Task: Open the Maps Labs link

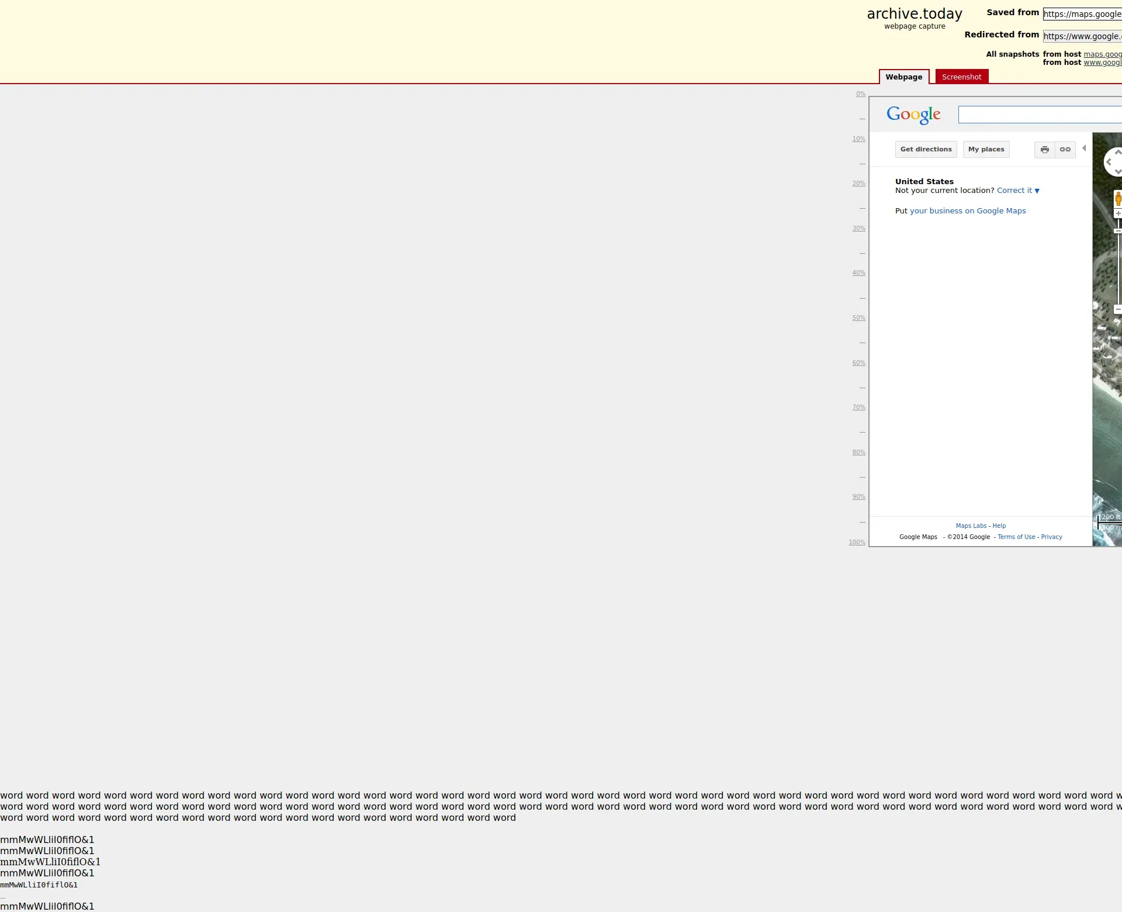Action: (x=971, y=526)
